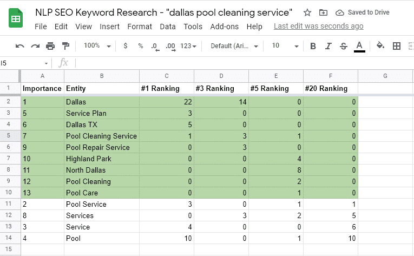Viewport: 414px width, 256px height.
Task: Increase decimal places
Action: pos(170,47)
